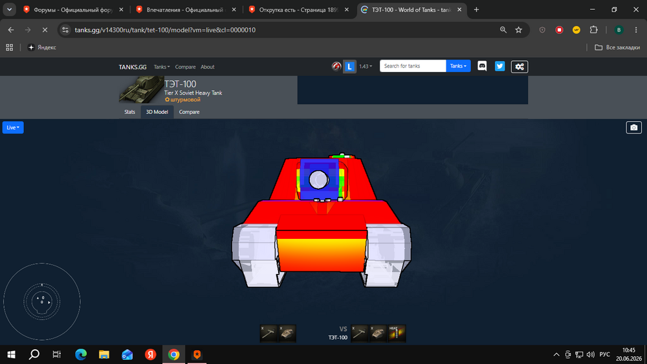The image size is (647, 364).
Task: Open the volume control in the tray
Action: 591,354
